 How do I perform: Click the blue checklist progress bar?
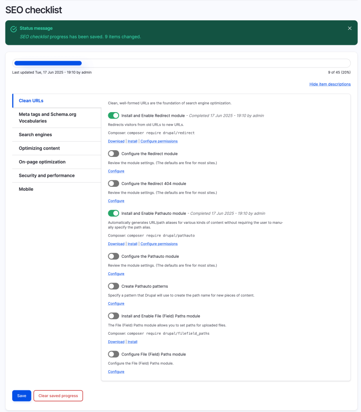click(x=48, y=63)
